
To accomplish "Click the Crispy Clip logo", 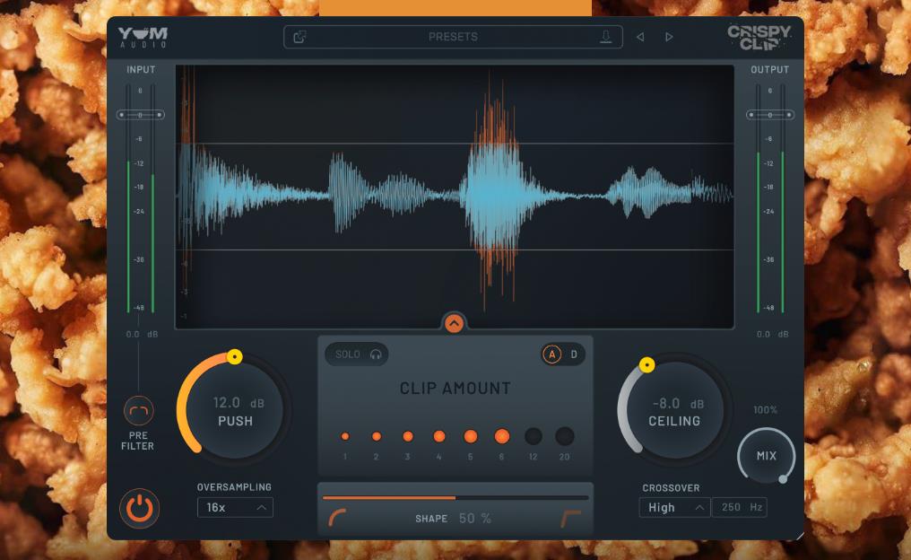I will tap(759, 37).
